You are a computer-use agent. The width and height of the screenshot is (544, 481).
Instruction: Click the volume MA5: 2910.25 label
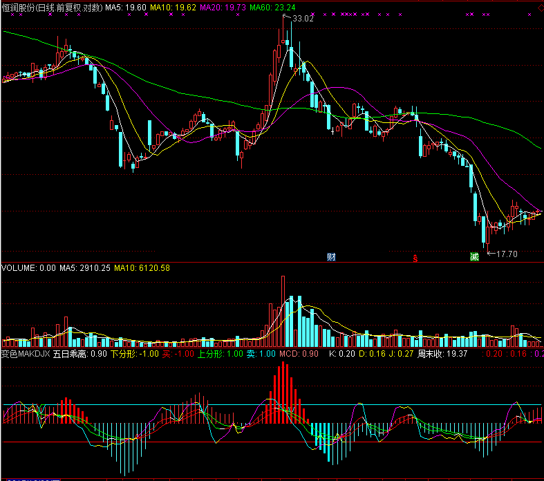click(84, 268)
